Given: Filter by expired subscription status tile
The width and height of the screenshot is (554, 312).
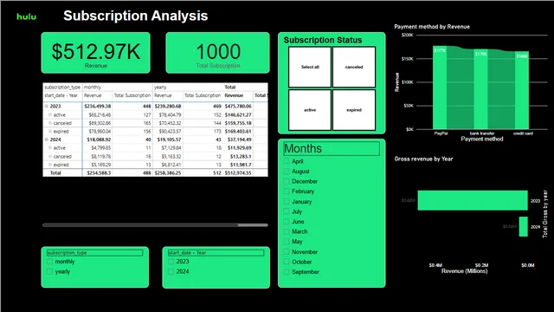Looking at the screenshot, I should click(x=354, y=110).
